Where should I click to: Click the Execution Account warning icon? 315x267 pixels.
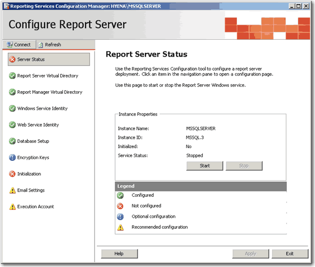click(x=12, y=207)
